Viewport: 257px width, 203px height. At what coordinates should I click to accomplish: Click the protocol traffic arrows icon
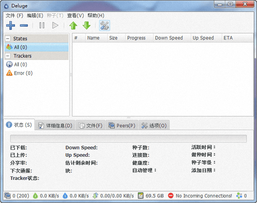click(95, 196)
